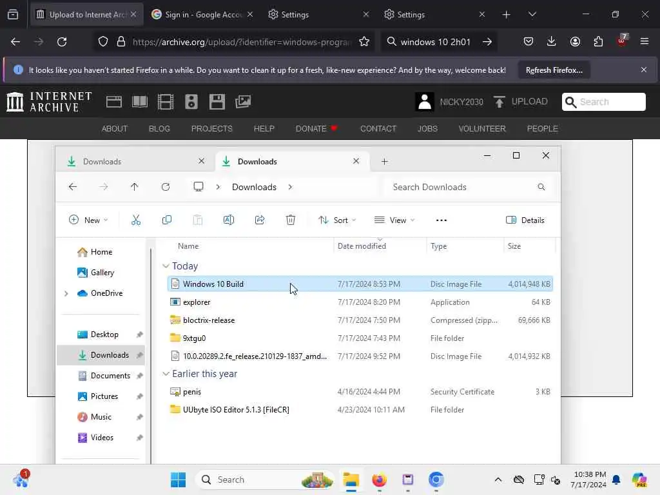Reload the Firefox page
Viewport: 660px width, 495px height.
[62, 42]
